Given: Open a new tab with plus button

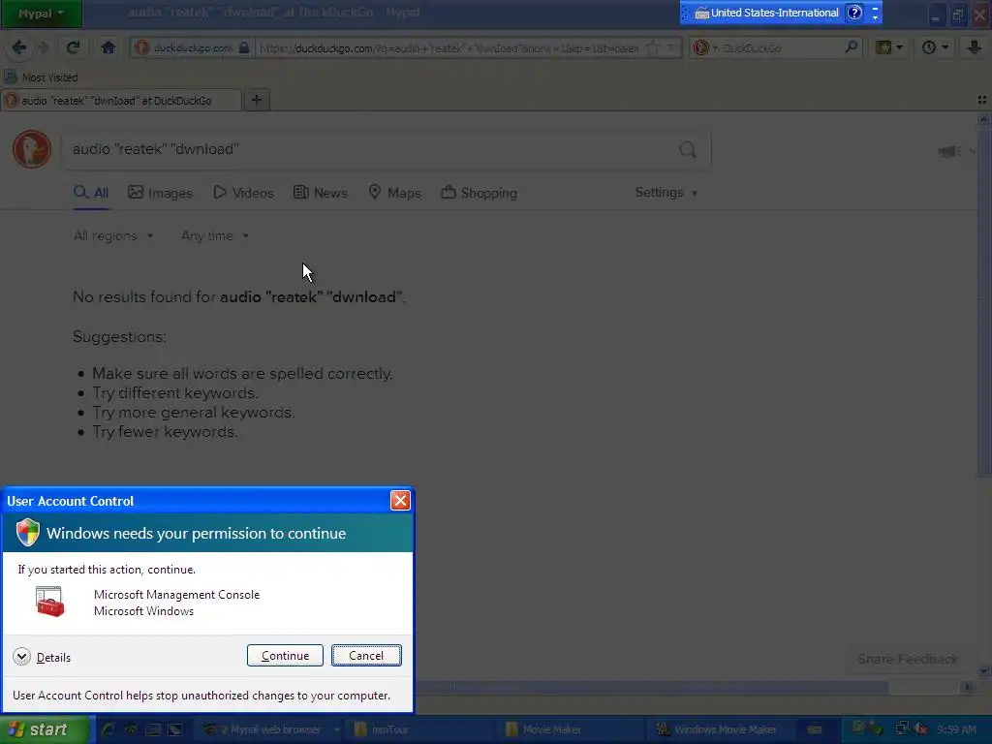Looking at the screenshot, I should pyautogui.click(x=256, y=100).
